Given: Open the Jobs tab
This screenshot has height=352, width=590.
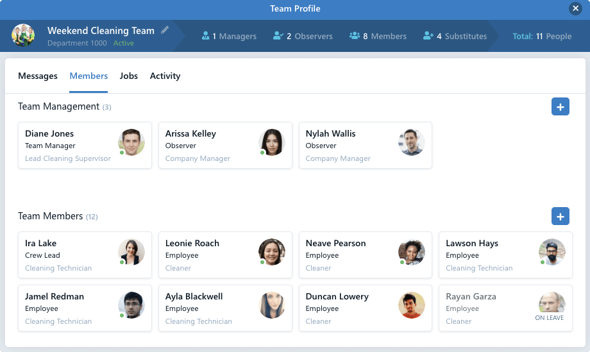Looking at the screenshot, I should coord(129,76).
